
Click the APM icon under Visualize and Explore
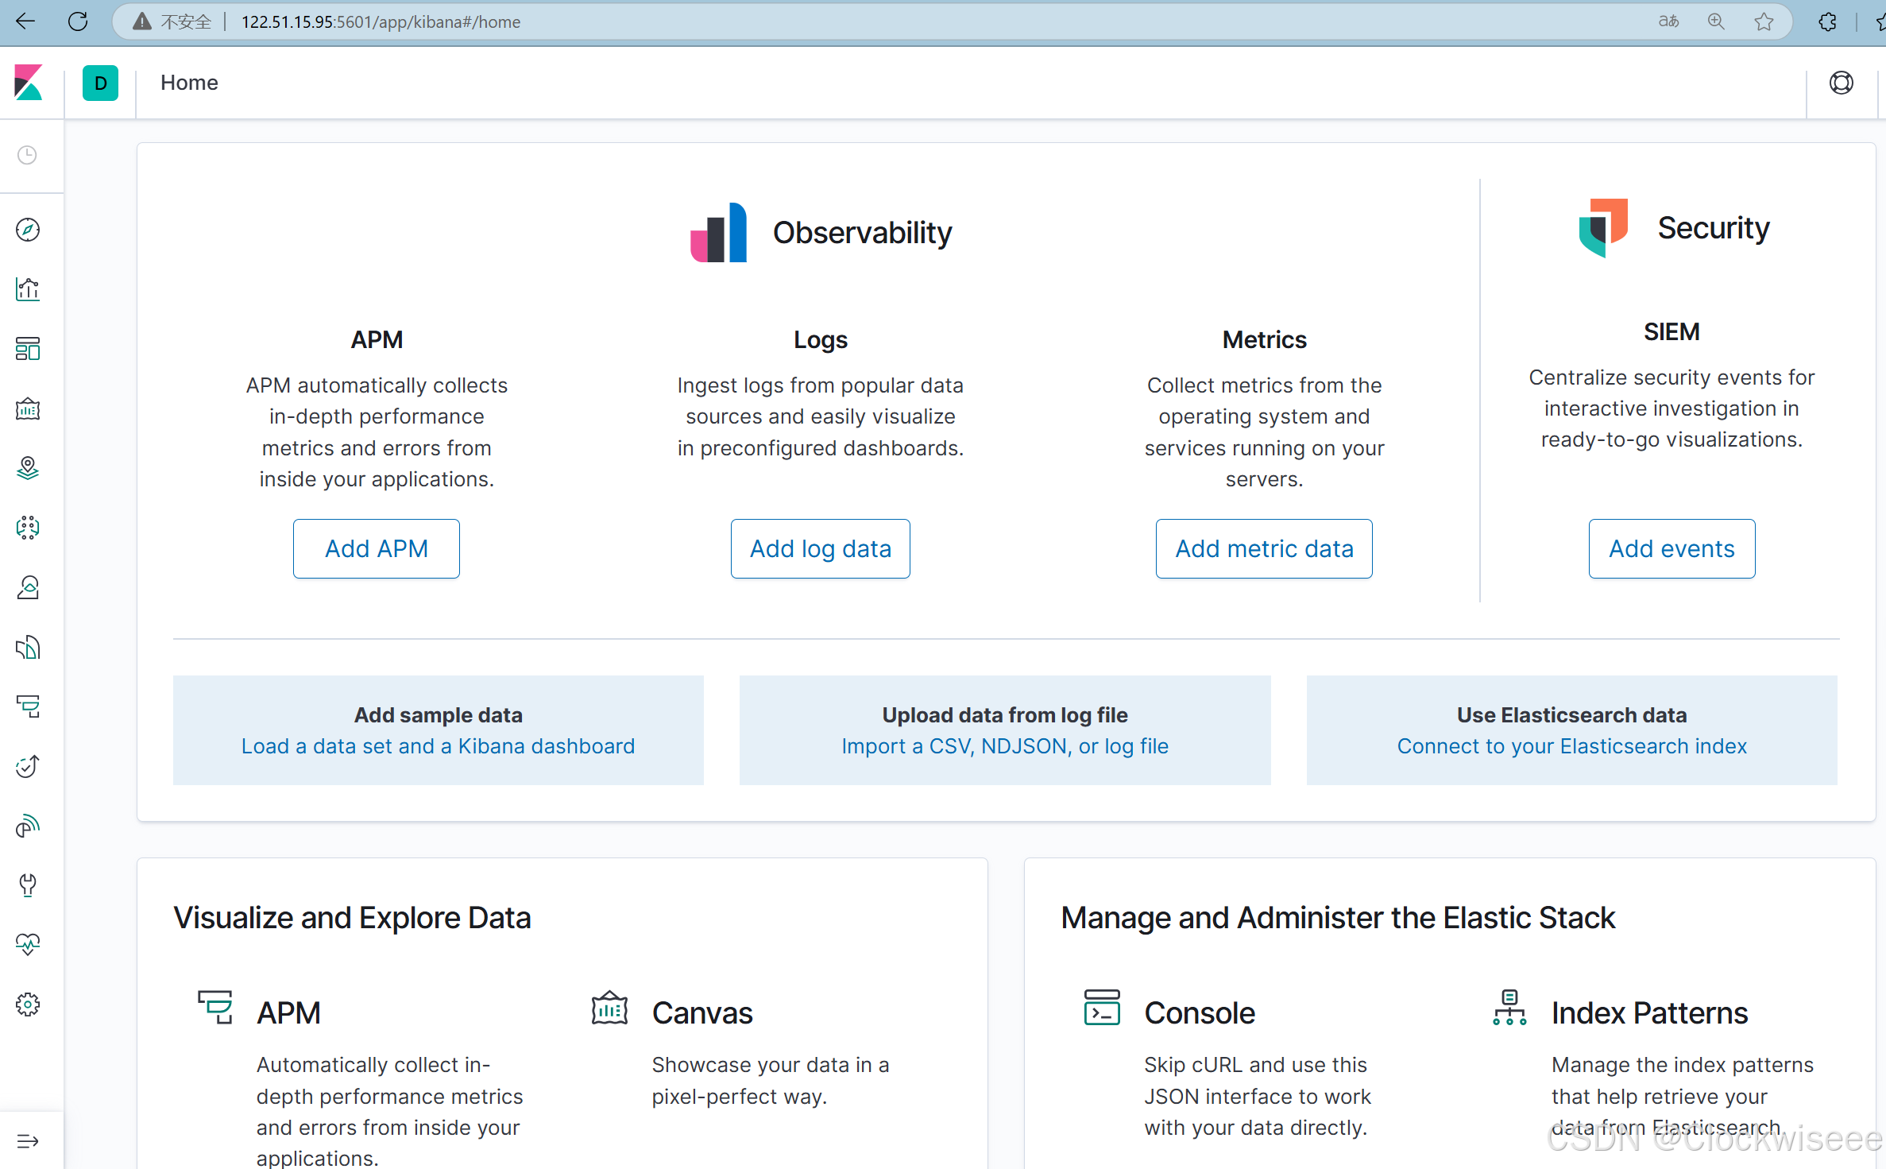215,1007
